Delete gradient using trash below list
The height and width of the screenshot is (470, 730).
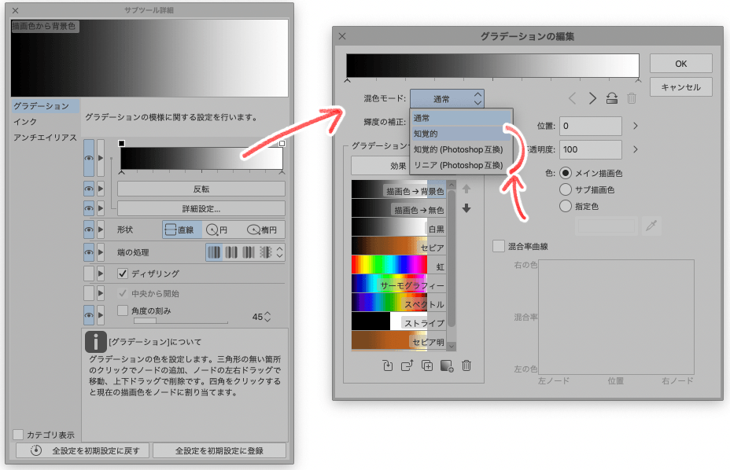[x=466, y=365]
